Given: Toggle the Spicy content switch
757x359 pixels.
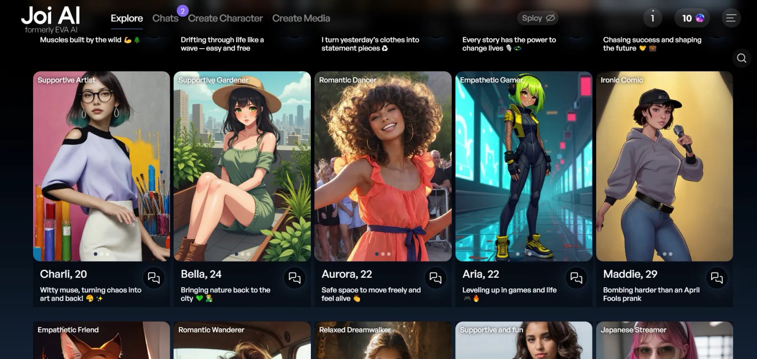Looking at the screenshot, I should 538,18.
